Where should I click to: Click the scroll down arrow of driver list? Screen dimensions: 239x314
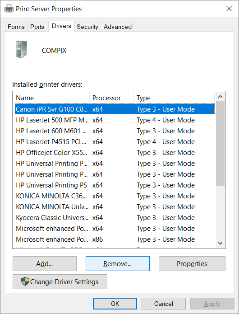point(220,243)
